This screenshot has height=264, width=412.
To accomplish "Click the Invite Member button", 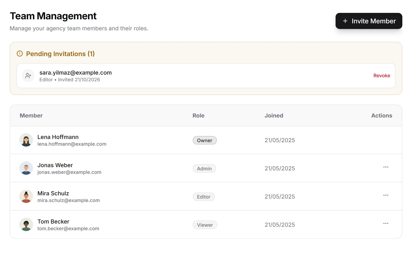I will 369,21.
